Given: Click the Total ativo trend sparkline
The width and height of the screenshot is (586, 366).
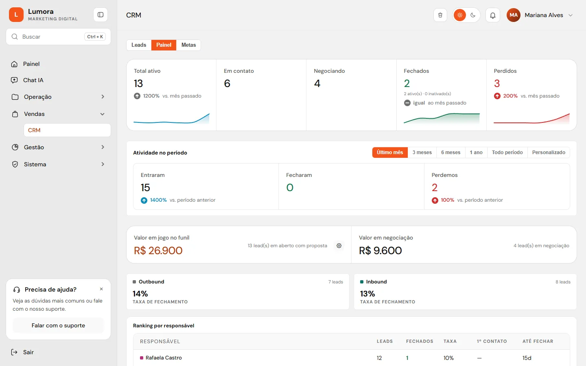Looking at the screenshot, I should tap(171, 118).
